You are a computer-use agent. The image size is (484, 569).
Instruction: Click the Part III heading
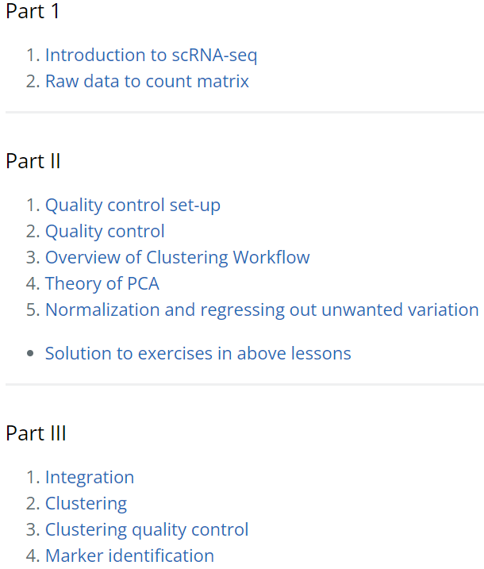click(x=36, y=433)
